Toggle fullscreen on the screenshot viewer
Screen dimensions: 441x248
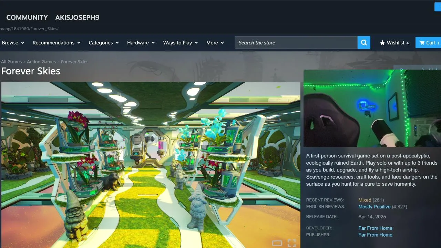point(292,243)
